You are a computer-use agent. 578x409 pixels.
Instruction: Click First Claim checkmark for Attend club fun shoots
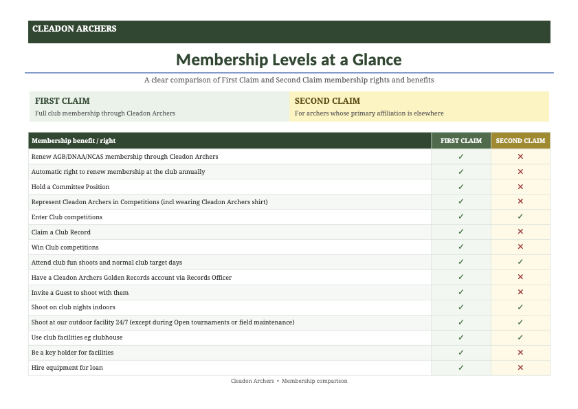[x=460, y=262]
